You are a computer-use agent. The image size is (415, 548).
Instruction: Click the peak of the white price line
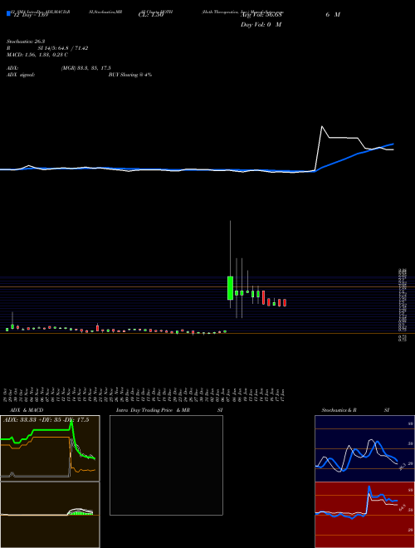pyautogui.click(x=322, y=126)
